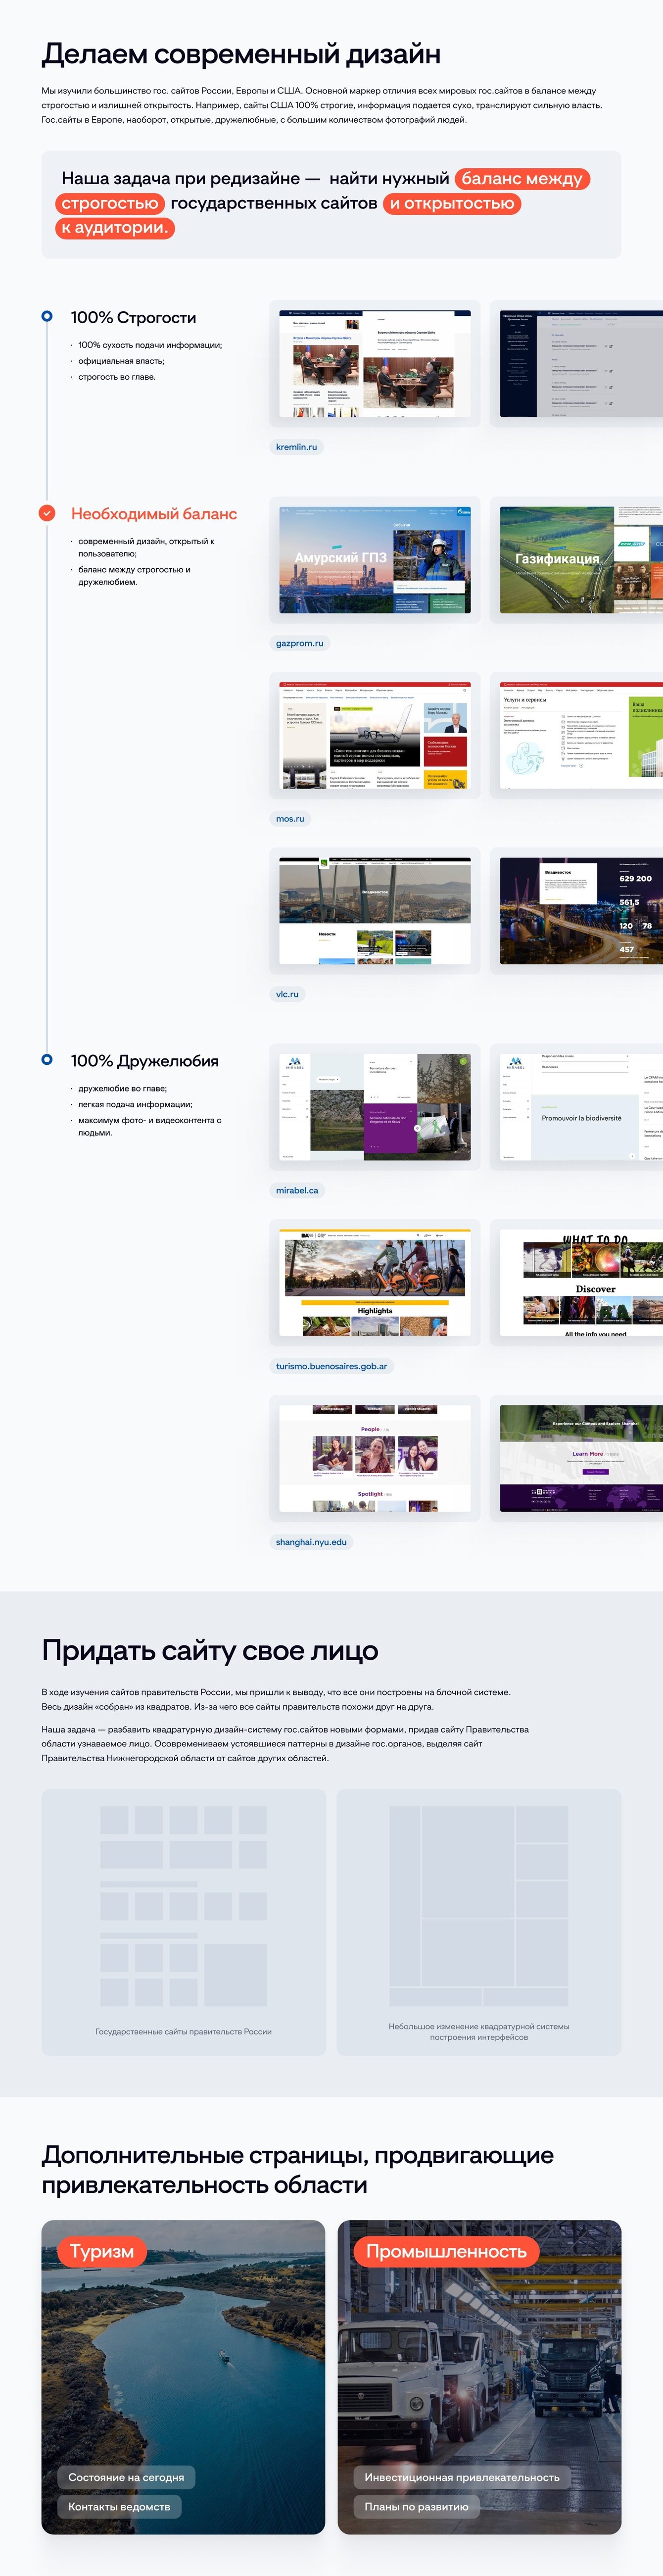
Task: Click the Промышленность tag on factory photo
Action: point(446,2252)
